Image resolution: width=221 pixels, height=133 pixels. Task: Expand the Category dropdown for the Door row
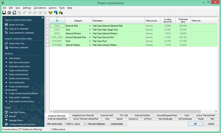90,30
